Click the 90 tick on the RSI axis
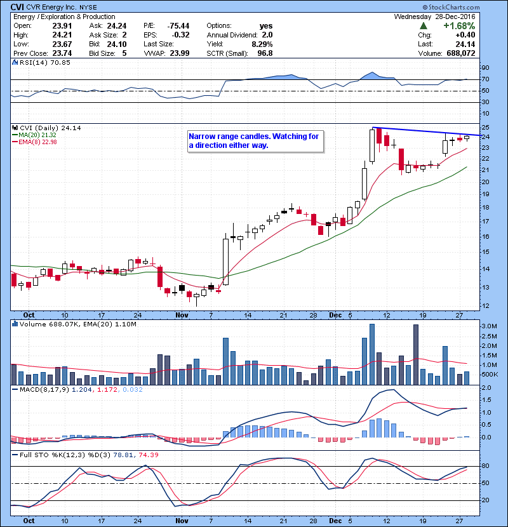Viewport: 508px width, 527px height. click(485, 67)
